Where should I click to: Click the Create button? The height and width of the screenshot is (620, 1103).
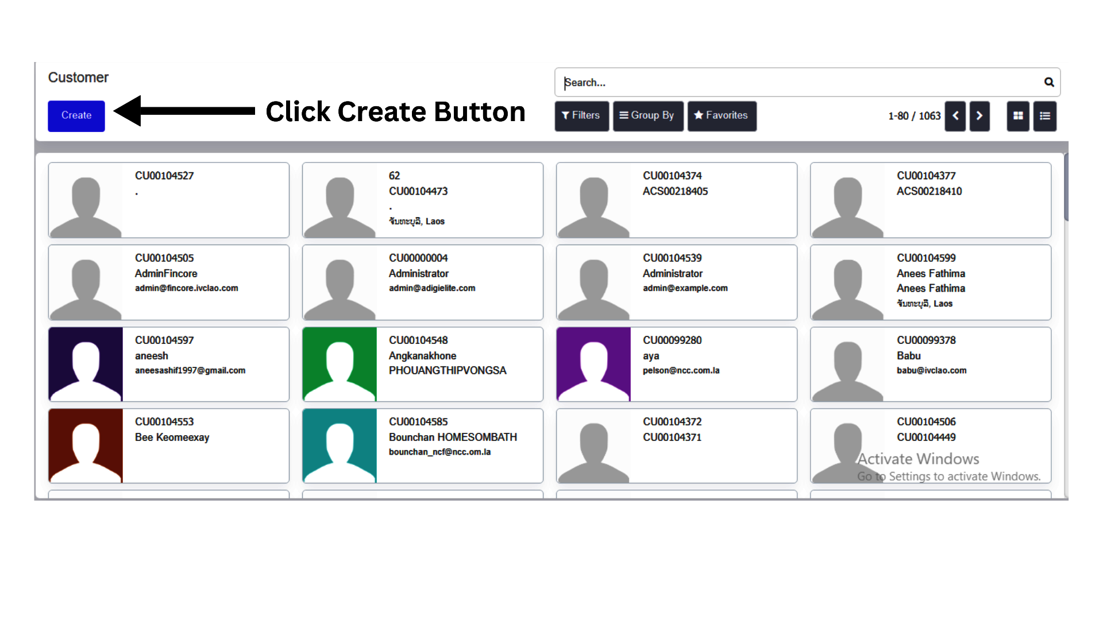tap(76, 116)
